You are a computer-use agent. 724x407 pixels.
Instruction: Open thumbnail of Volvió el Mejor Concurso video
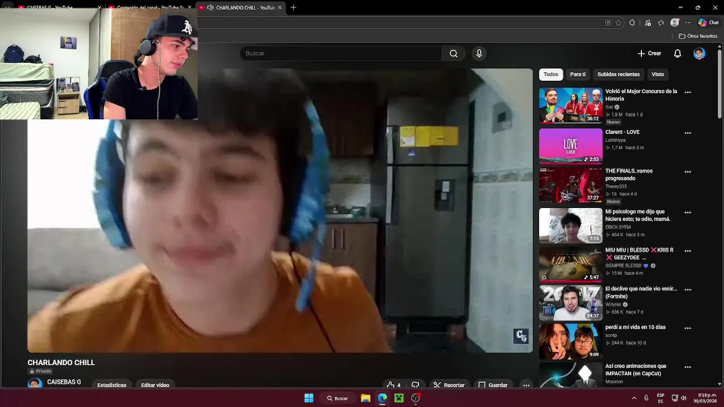(571, 105)
